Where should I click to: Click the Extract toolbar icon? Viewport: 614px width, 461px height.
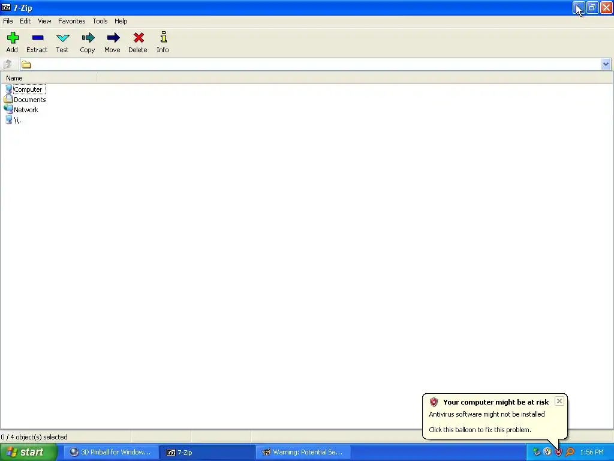38,38
